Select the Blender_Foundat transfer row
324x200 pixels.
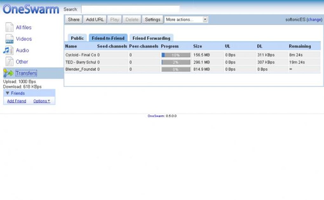pos(192,69)
